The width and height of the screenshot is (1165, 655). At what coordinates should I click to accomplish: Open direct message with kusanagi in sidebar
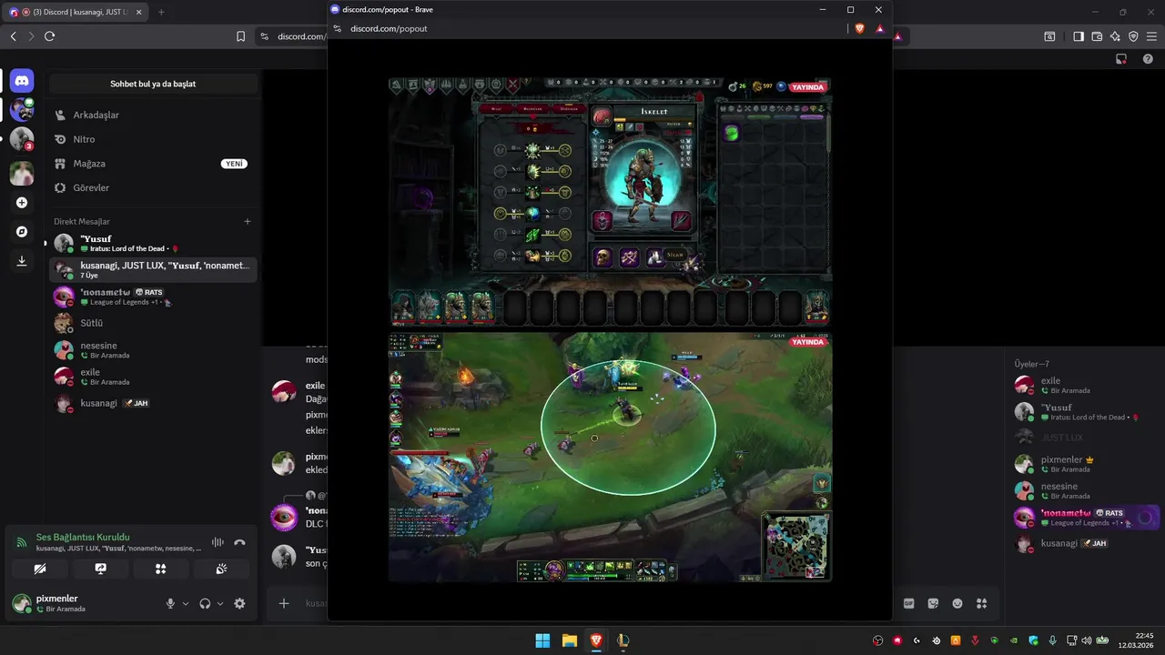(153, 403)
